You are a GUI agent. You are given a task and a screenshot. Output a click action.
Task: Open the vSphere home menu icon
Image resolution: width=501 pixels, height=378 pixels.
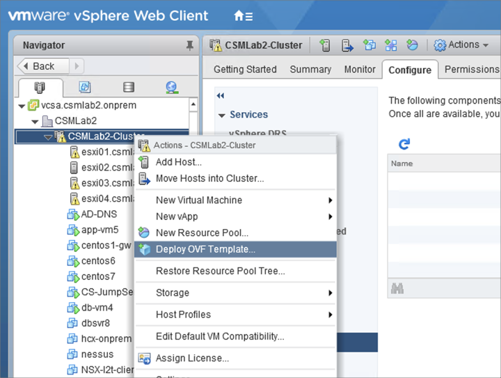click(x=243, y=15)
